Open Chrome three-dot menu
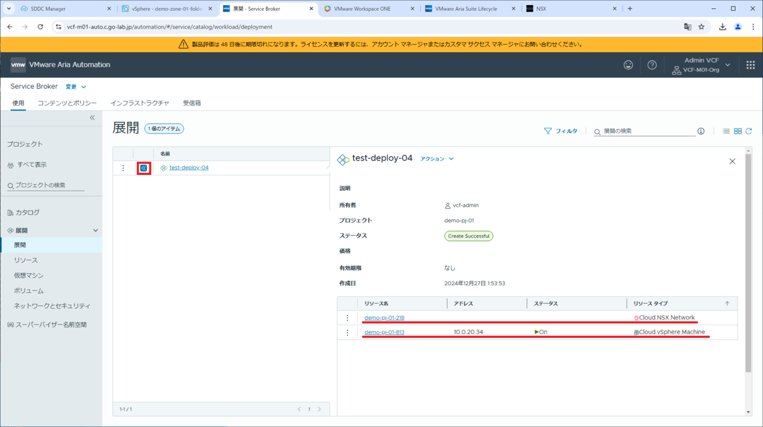The image size is (763, 427). point(752,27)
